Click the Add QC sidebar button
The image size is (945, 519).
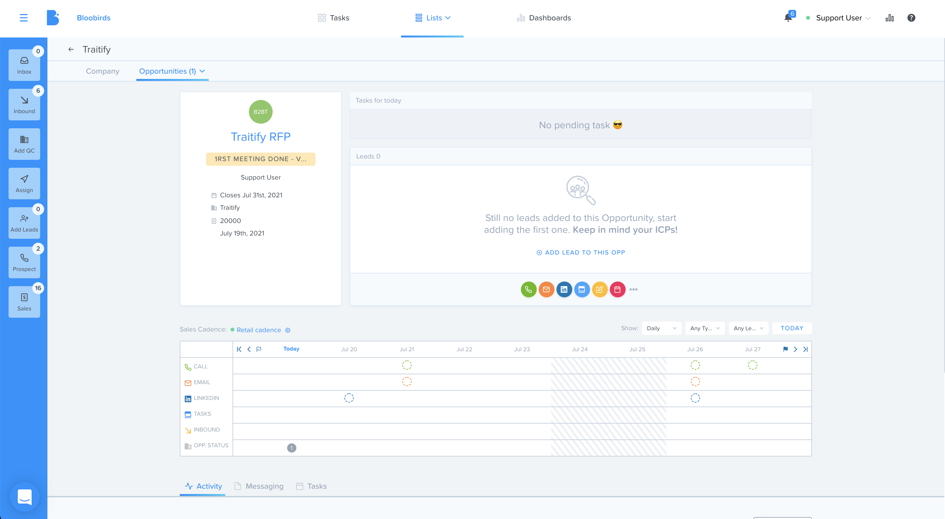24,144
